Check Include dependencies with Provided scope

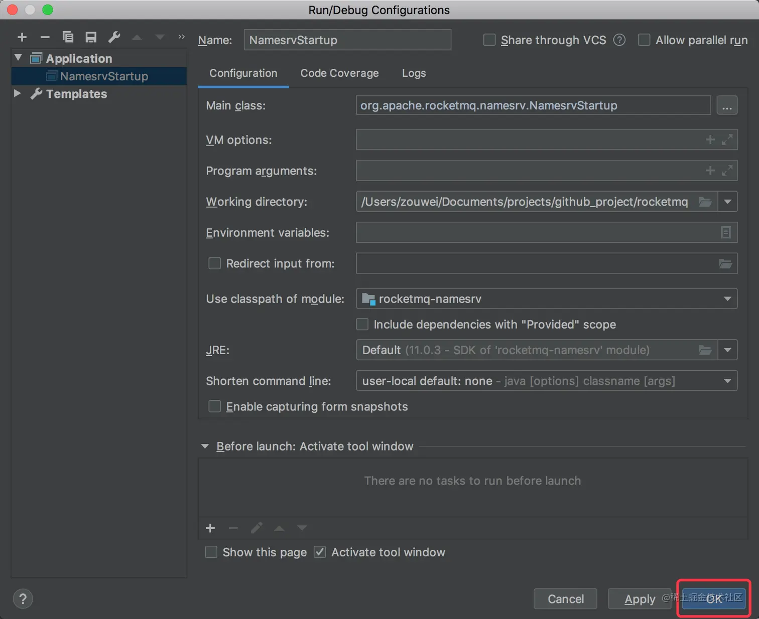point(362,325)
